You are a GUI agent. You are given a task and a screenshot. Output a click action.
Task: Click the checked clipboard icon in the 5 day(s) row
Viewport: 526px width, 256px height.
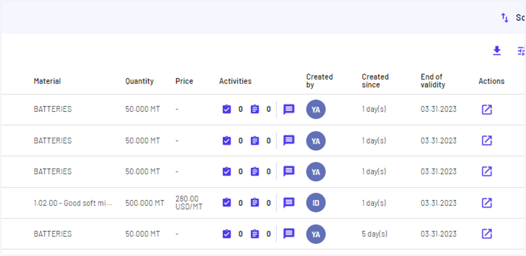coord(227,234)
